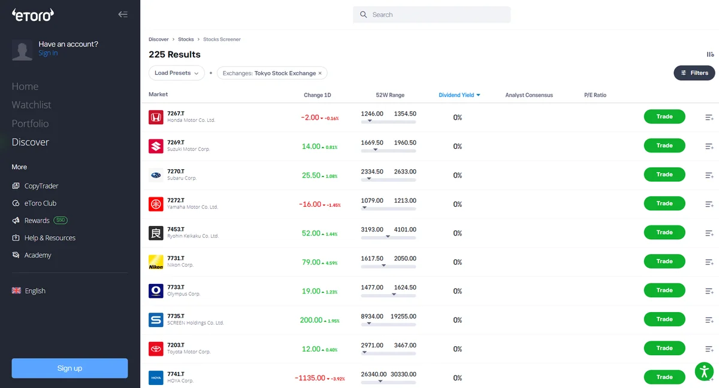Sort by 52W Range column header

[x=390, y=95]
